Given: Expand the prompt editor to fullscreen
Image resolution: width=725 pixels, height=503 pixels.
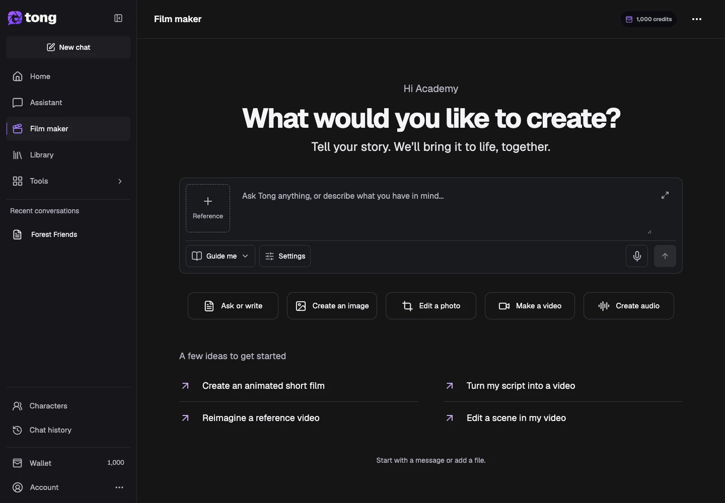Looking at the screenshot, I should (x=665, y=195).
